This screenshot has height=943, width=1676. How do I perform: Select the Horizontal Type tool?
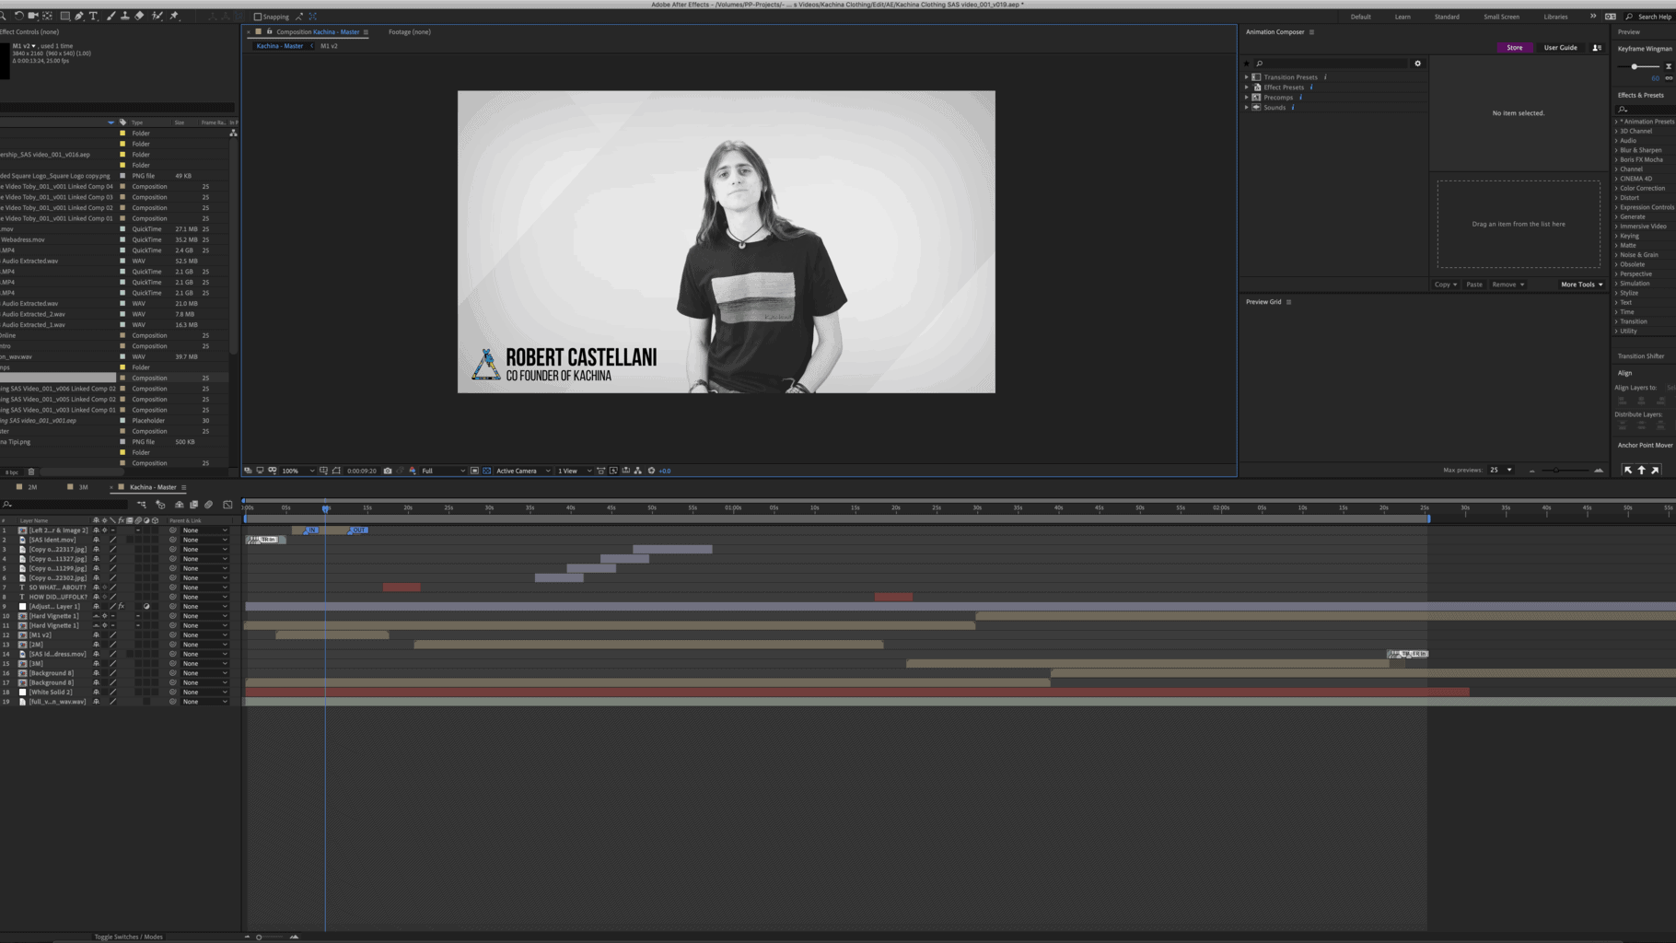(x=93, y=16)
